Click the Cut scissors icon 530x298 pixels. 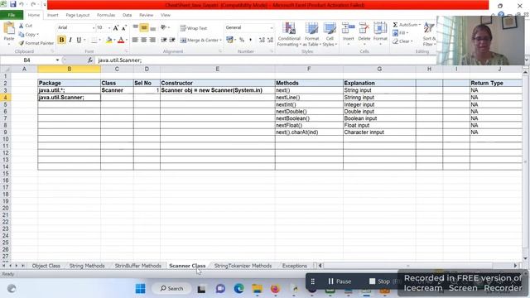pos(22,26)
